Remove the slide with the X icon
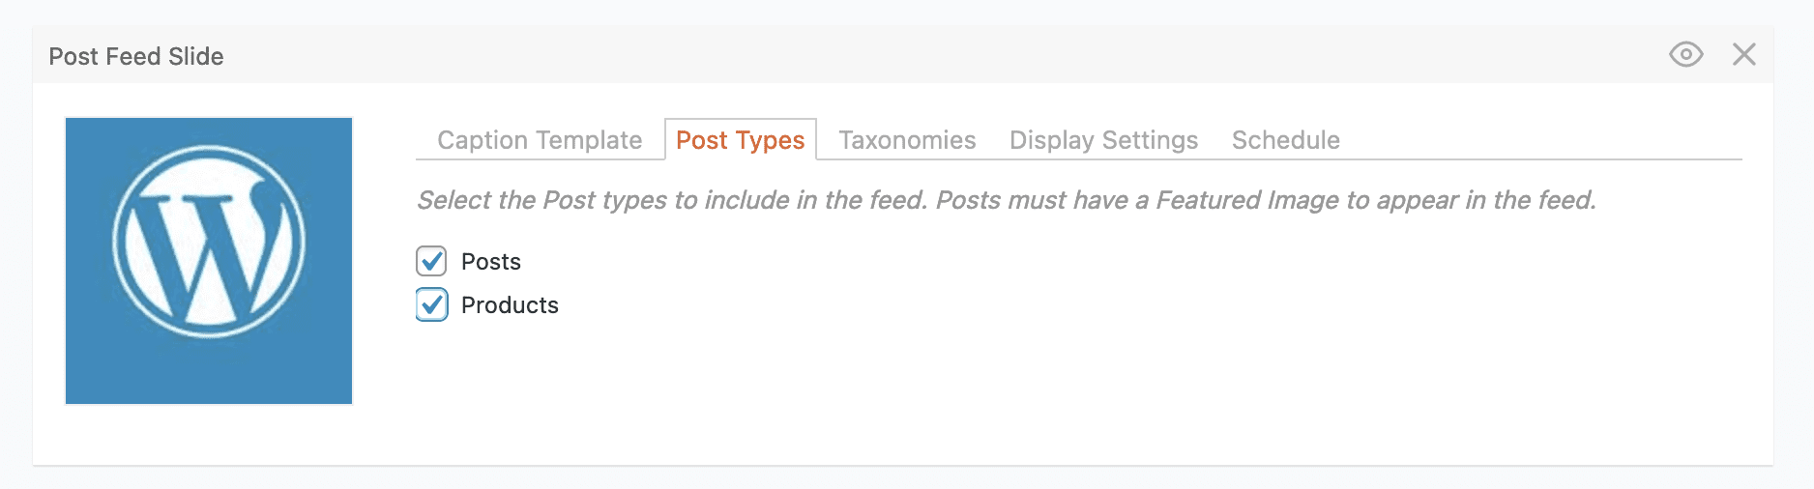1814x489 pixels. click(x=1743, y=55)
